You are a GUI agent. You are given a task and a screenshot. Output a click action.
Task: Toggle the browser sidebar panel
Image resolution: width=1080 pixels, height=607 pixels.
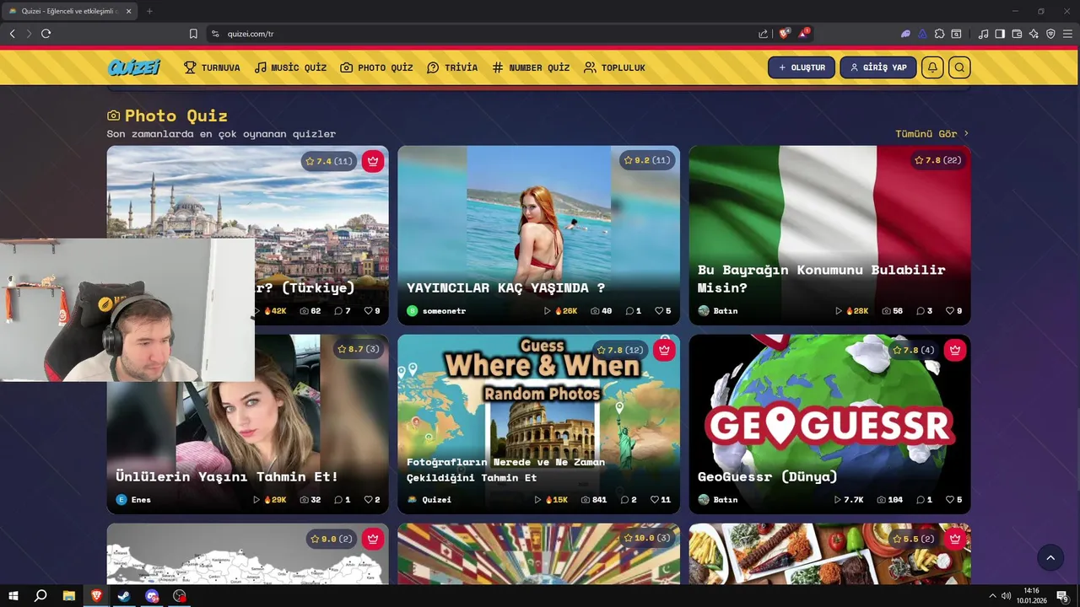pyautogui.click(x=1000, y=34)
